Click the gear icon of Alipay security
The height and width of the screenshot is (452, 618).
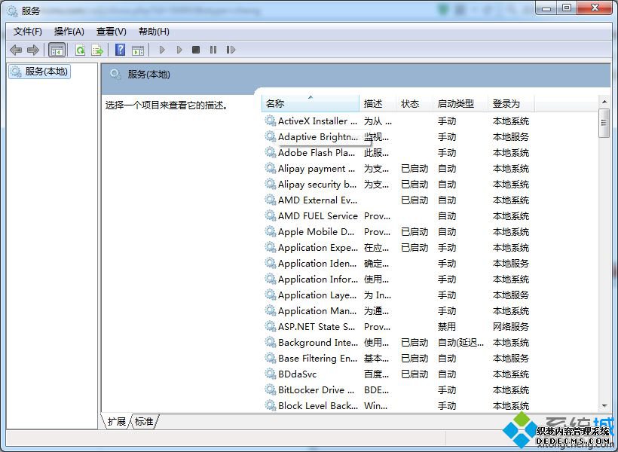(x=270, y=184)
